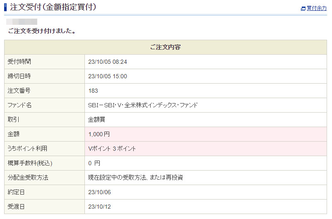Click the blurred account name area

pos(22,22)
